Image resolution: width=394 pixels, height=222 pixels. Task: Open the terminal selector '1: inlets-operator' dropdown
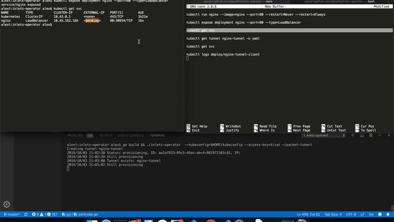coord(324,136)
